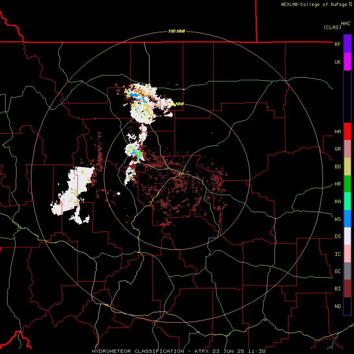Click the BD legend label

(337, 167)
